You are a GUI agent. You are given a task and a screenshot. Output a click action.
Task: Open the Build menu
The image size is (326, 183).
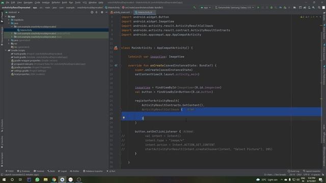point(65,3)
